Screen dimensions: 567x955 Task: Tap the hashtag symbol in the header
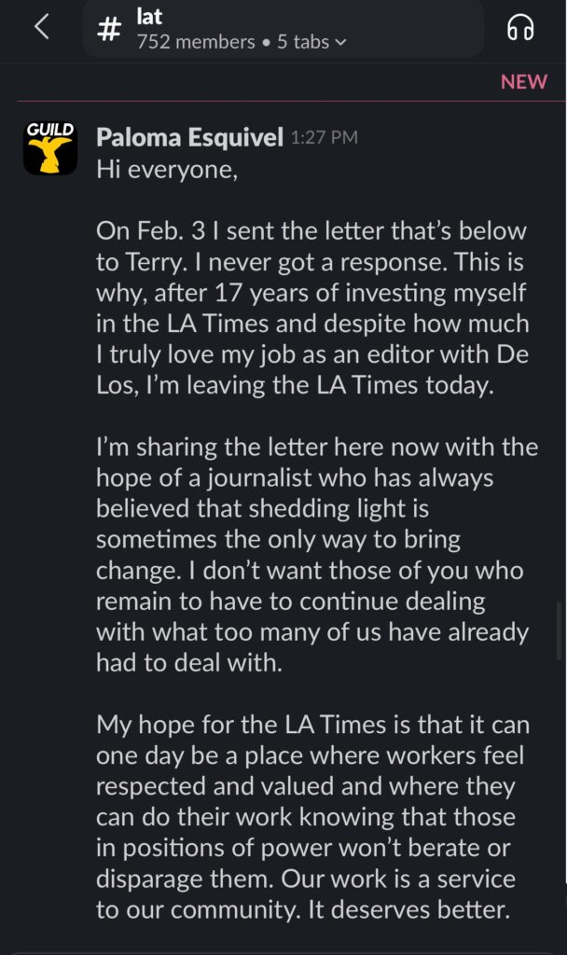click(x=109, y=29)
